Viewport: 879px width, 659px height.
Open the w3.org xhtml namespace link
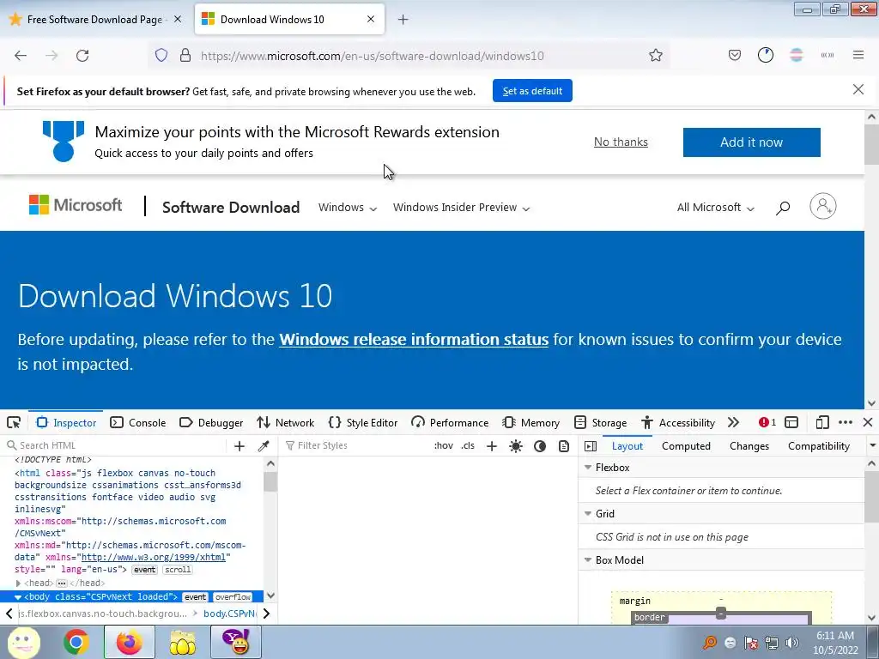[154, 558]
